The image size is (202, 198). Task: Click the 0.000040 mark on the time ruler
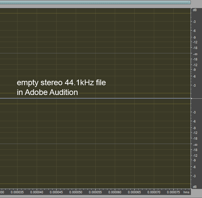pyautogui.click(x=36, y=193)
